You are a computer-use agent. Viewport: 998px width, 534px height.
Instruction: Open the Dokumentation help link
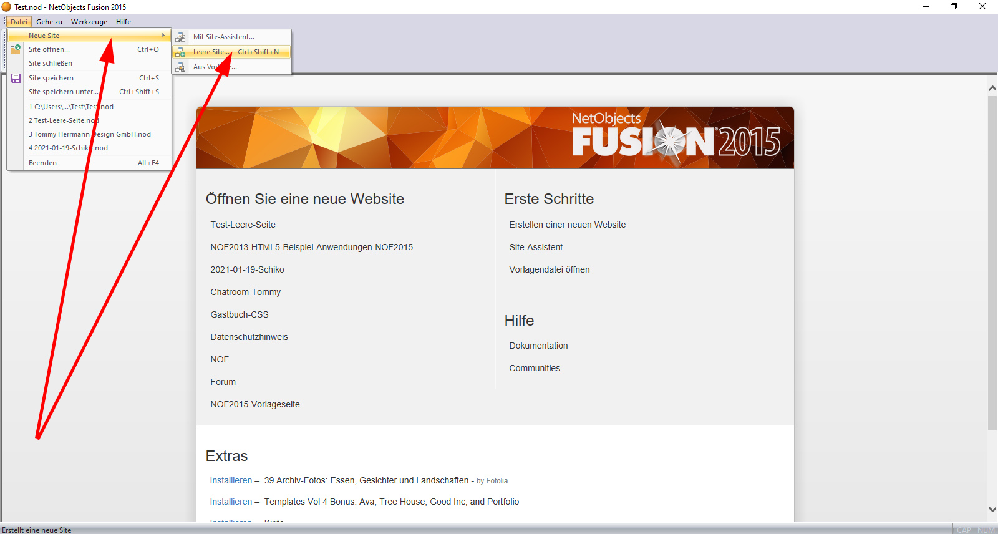click(538, 346)
